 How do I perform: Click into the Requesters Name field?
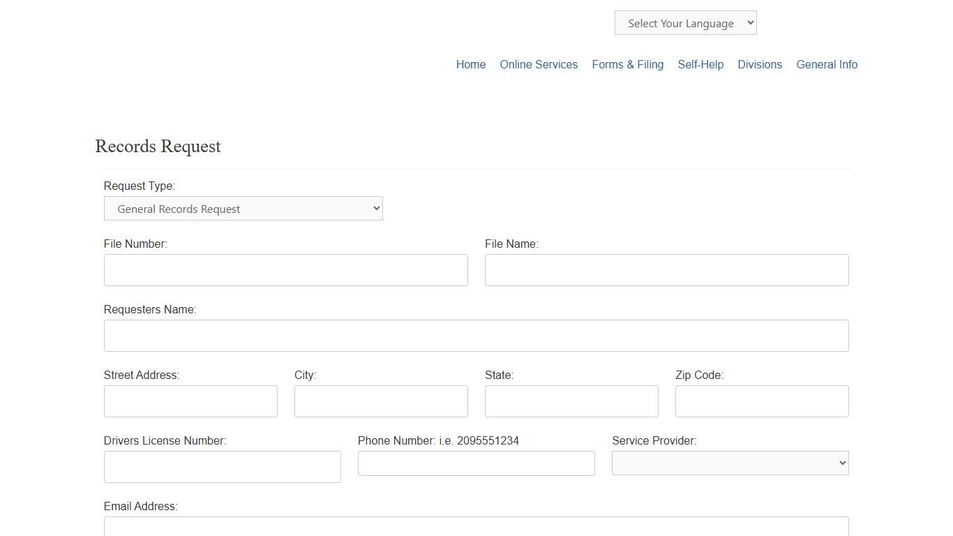pyautogui.click(x=476, y=336)
